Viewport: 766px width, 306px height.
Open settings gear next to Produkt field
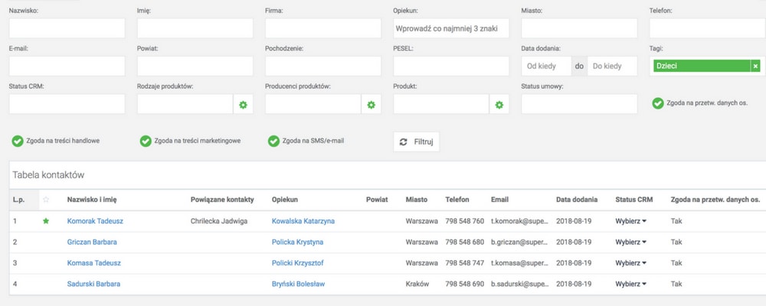[499, 105]
